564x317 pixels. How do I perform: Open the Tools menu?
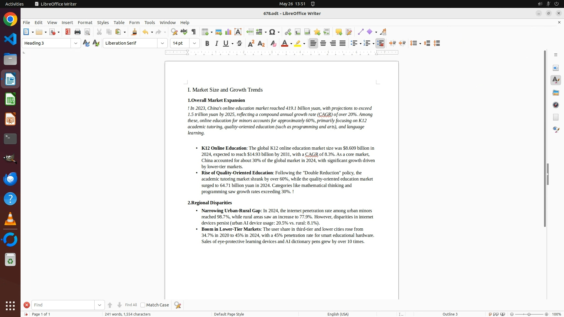tap(150, 23)
